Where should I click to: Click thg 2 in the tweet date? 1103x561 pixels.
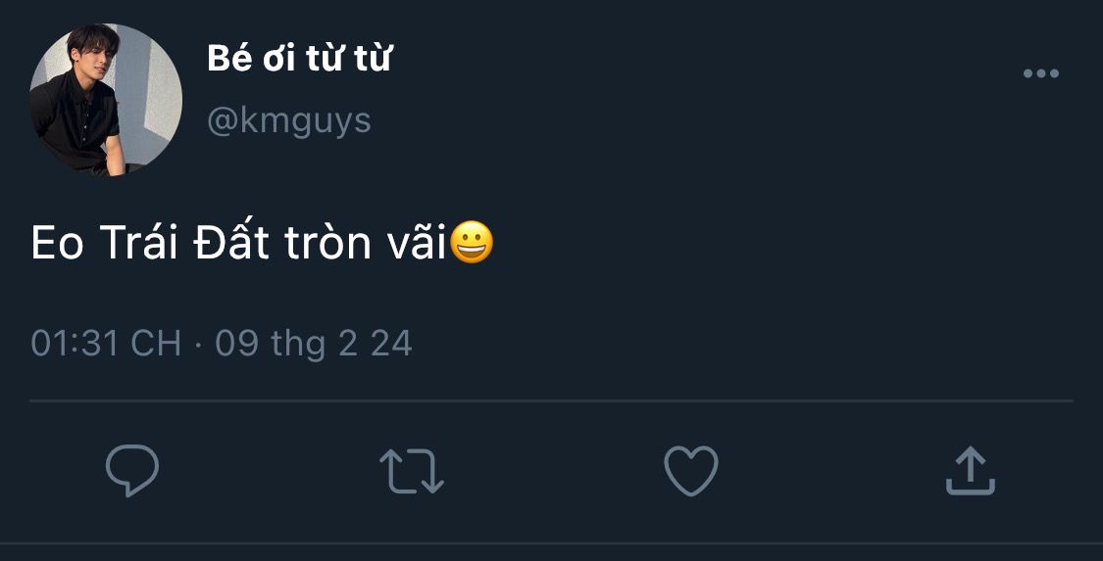coord(314,345)
